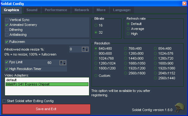Screen dimensions: 188x116
Task: Click the windowed mode resize input field
Action: (x=75, y=49)
